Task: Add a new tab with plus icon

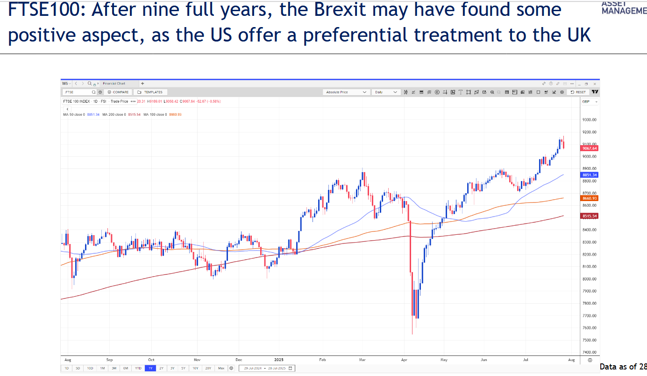Action: 142,84
